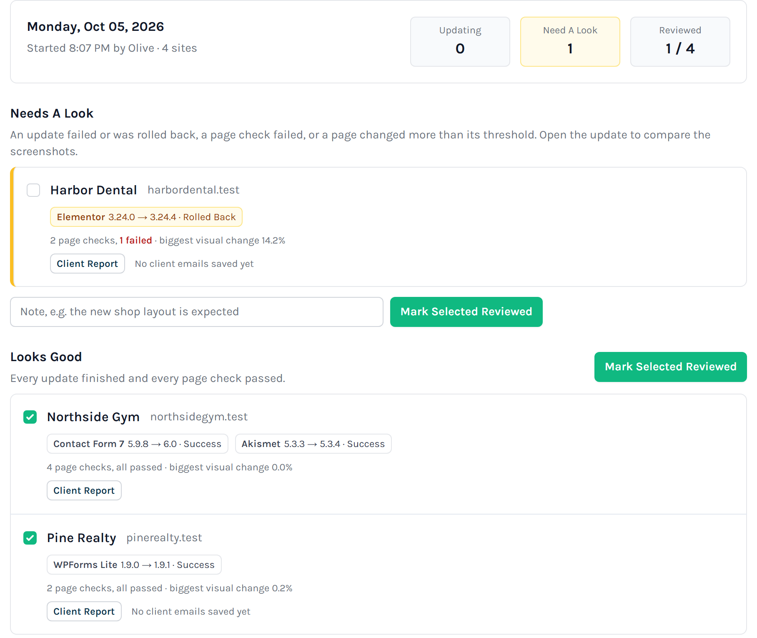Click 'No client emails saved yet' under Pine Realty

click(x=191, y=612)
